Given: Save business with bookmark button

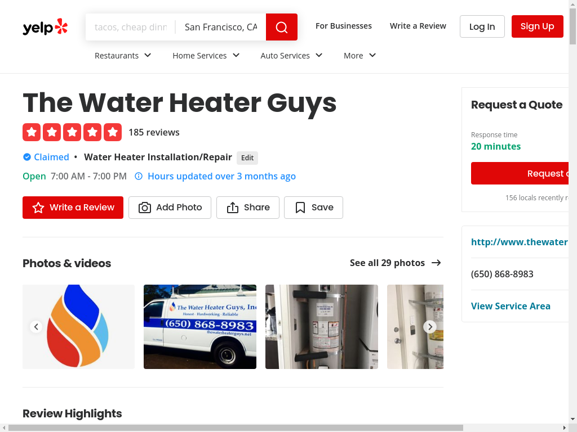Looking at the screenshot, I should pyautogui.click(x=313, y=208).
